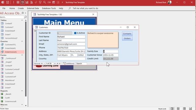The width and height of the screenshot is (196, 110).
Task: Click the Unfiltered filter indicator
Action: [x=69, y=64]
